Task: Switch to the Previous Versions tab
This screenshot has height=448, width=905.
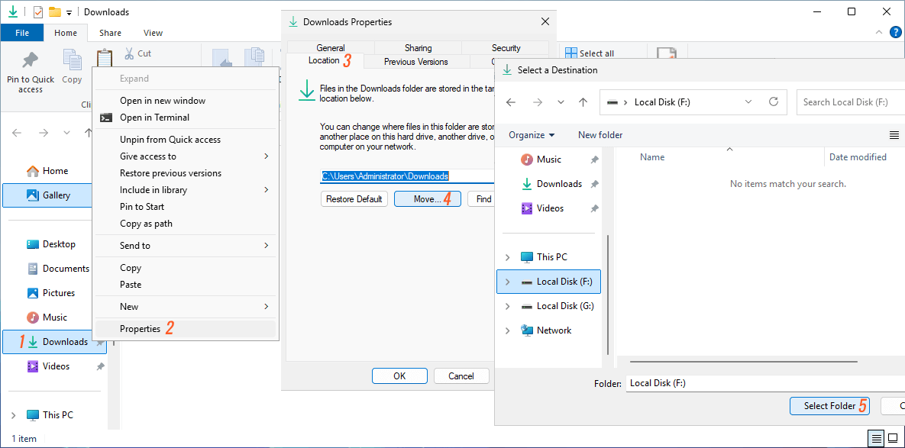Action: pyautogui.click(x=416, y=62)
